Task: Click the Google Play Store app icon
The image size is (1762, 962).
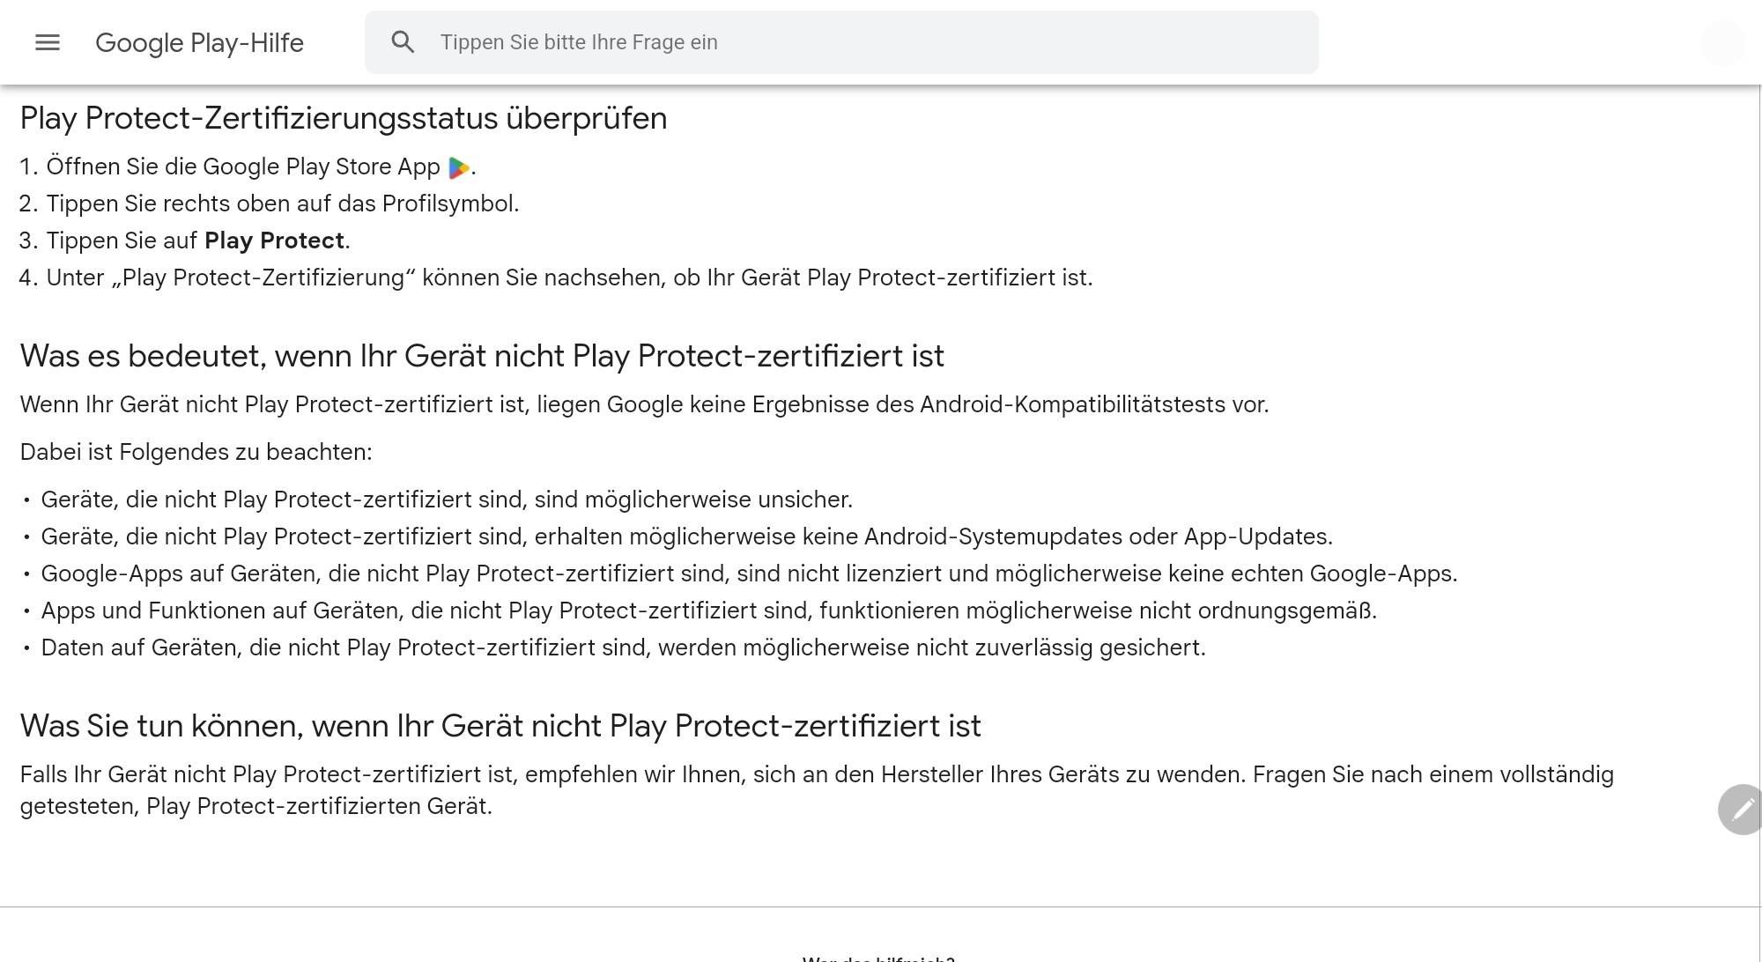Action: point(459,167)
